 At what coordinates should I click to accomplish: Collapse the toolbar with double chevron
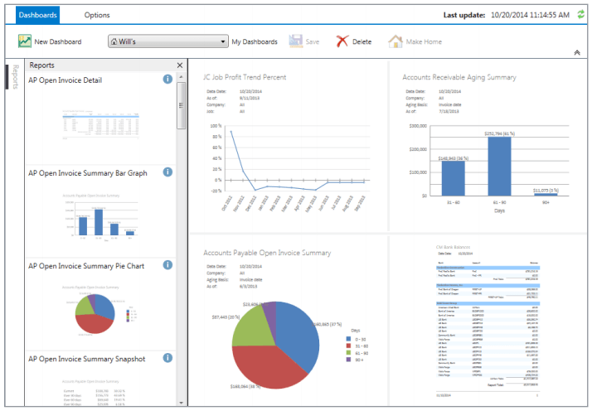click(x=577, y=52)
